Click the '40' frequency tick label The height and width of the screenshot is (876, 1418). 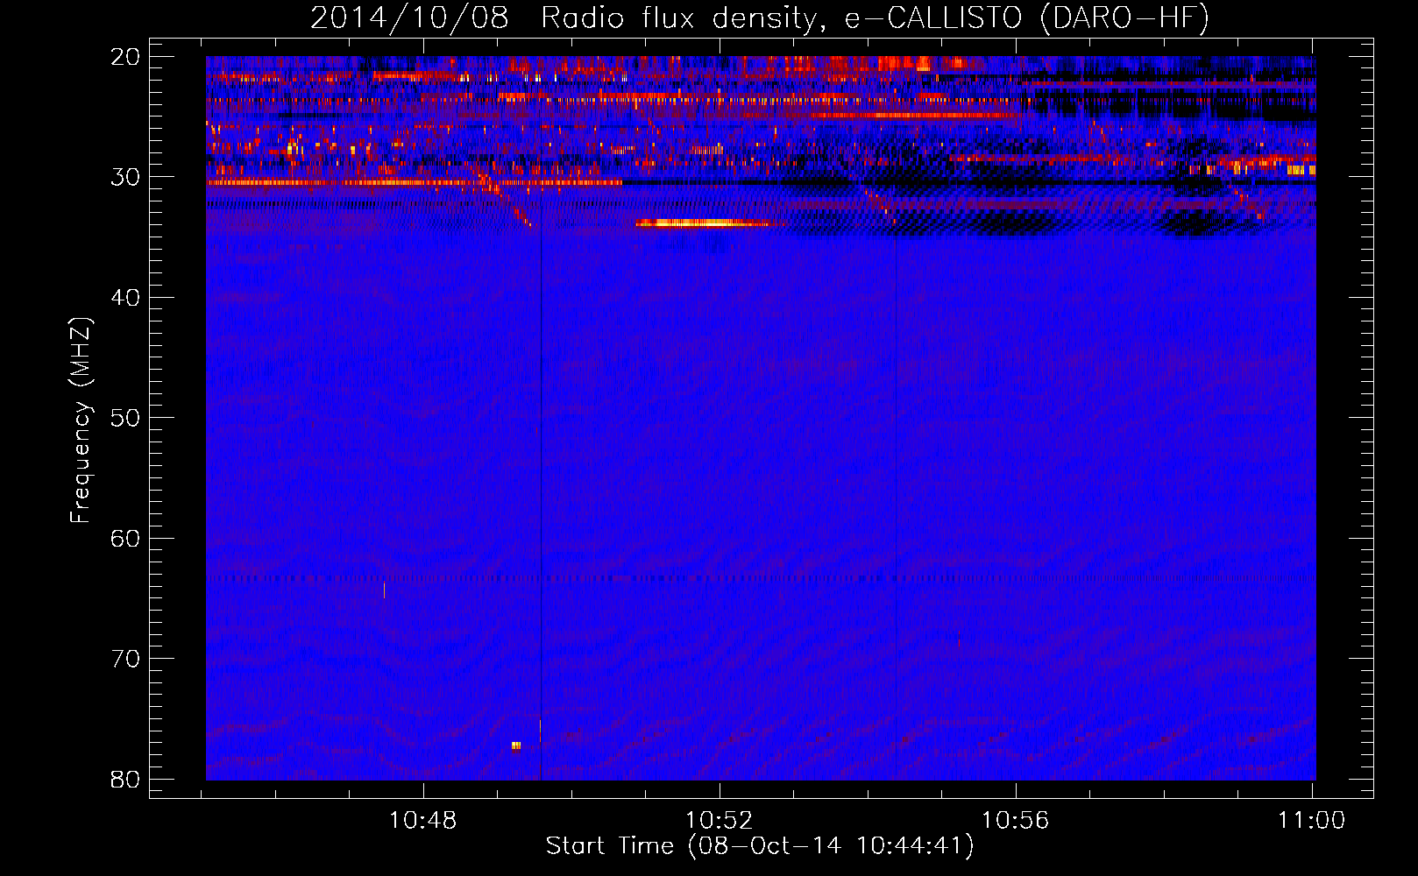(125, 298)
